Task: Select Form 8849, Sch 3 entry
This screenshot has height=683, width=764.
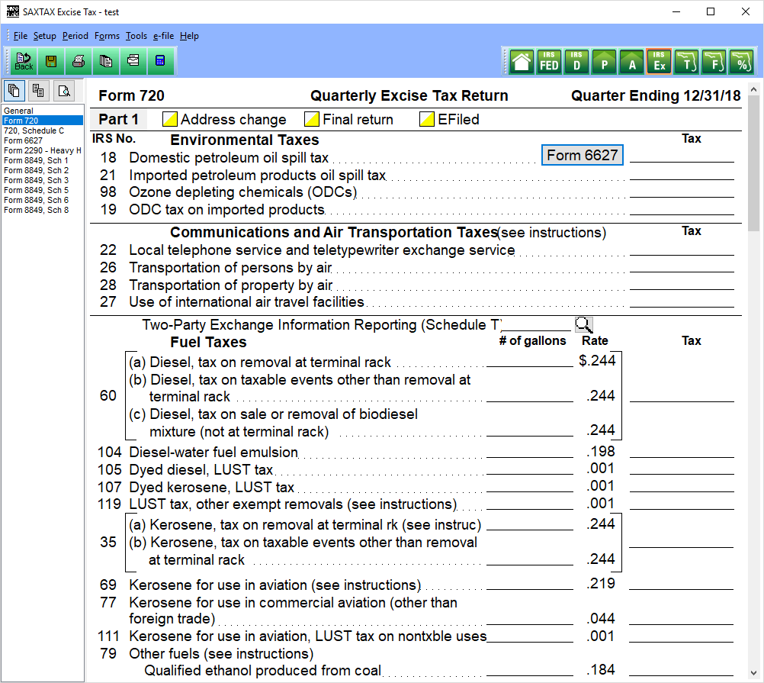Action: click(x=43, y=180)
